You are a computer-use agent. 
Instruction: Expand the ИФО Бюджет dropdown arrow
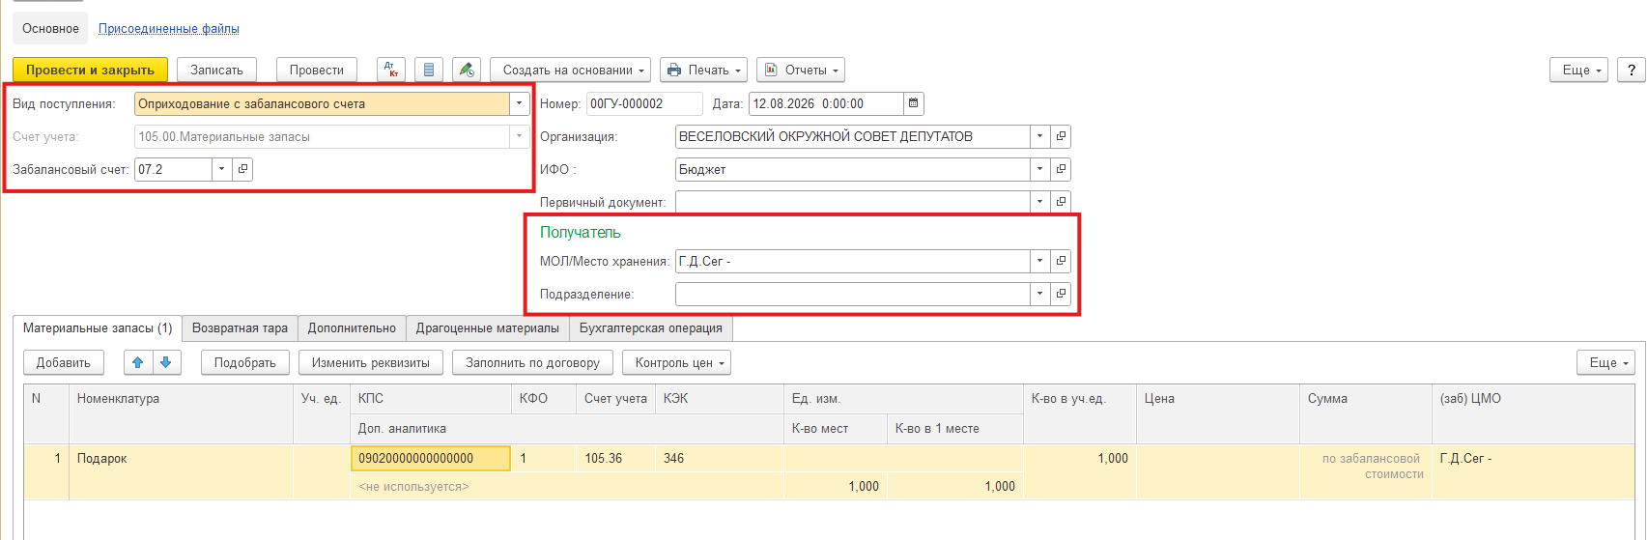(1039, 169)
